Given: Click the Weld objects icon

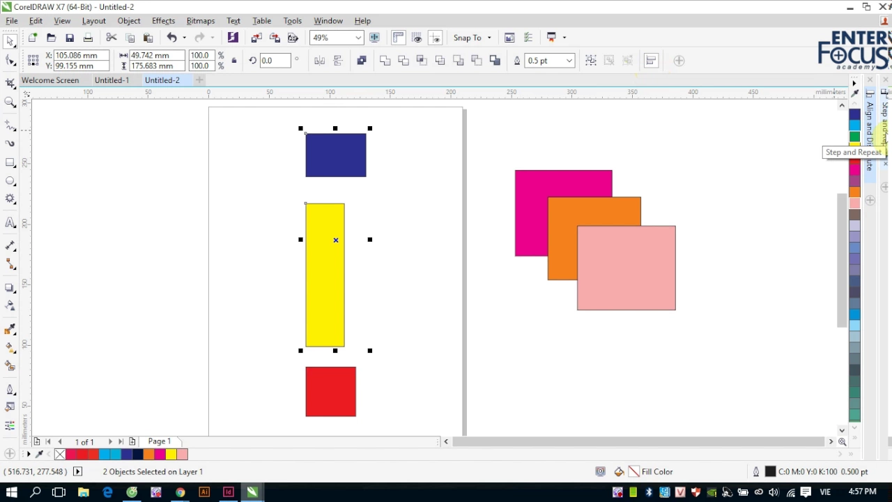Looking at the screenshot, I should point(385,61).
